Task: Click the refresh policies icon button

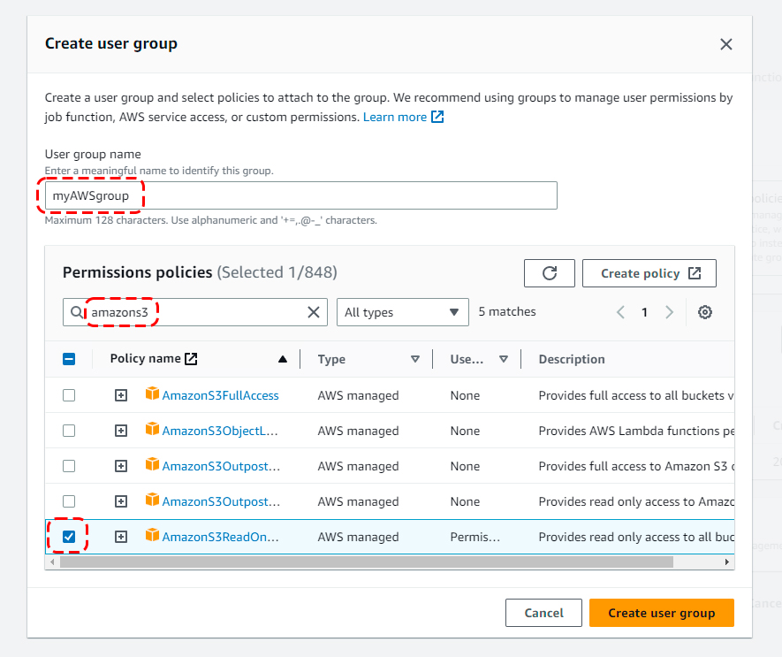Action: click(x=549, y=273)
